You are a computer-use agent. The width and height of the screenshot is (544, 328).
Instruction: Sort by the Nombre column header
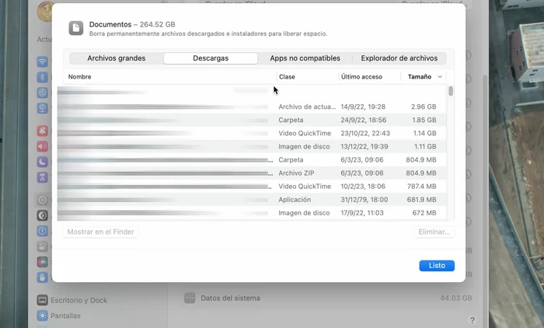coord(80,77)
